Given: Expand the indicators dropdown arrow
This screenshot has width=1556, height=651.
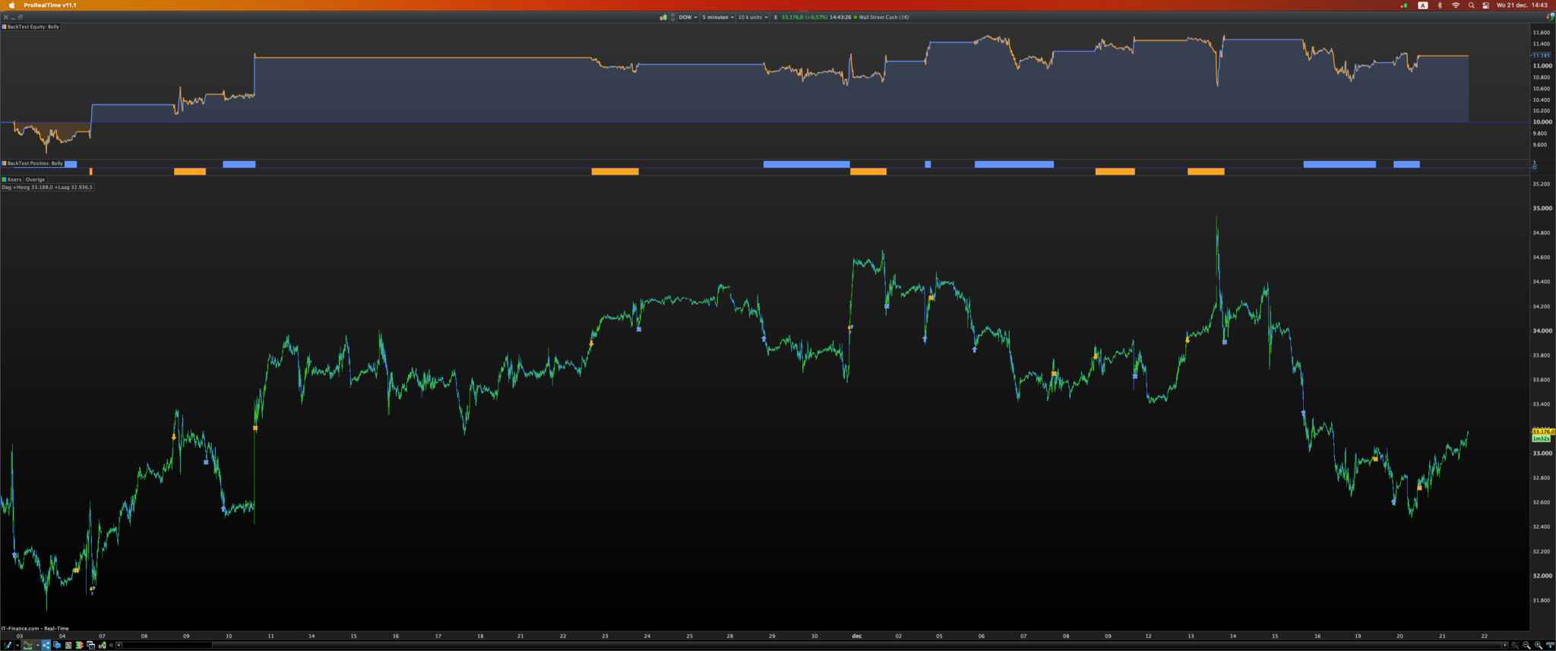Looking at the screenshot, I should 38,645.
